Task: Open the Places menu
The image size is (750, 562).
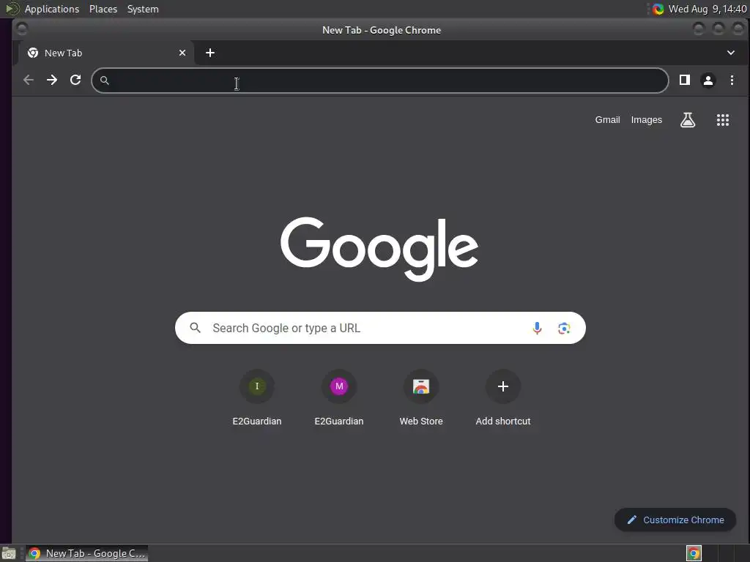Action: [x=103, y=9]
